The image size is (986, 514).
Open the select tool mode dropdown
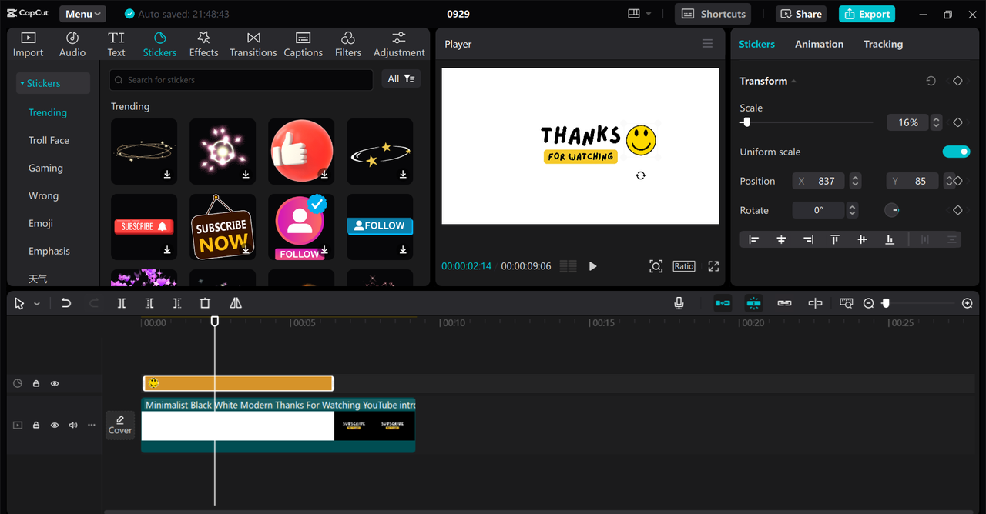(x=36, y=304)
